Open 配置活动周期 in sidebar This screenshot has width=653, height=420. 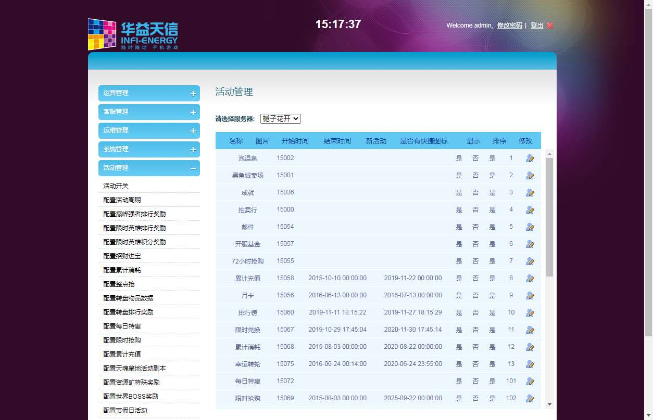click(122, 200)
